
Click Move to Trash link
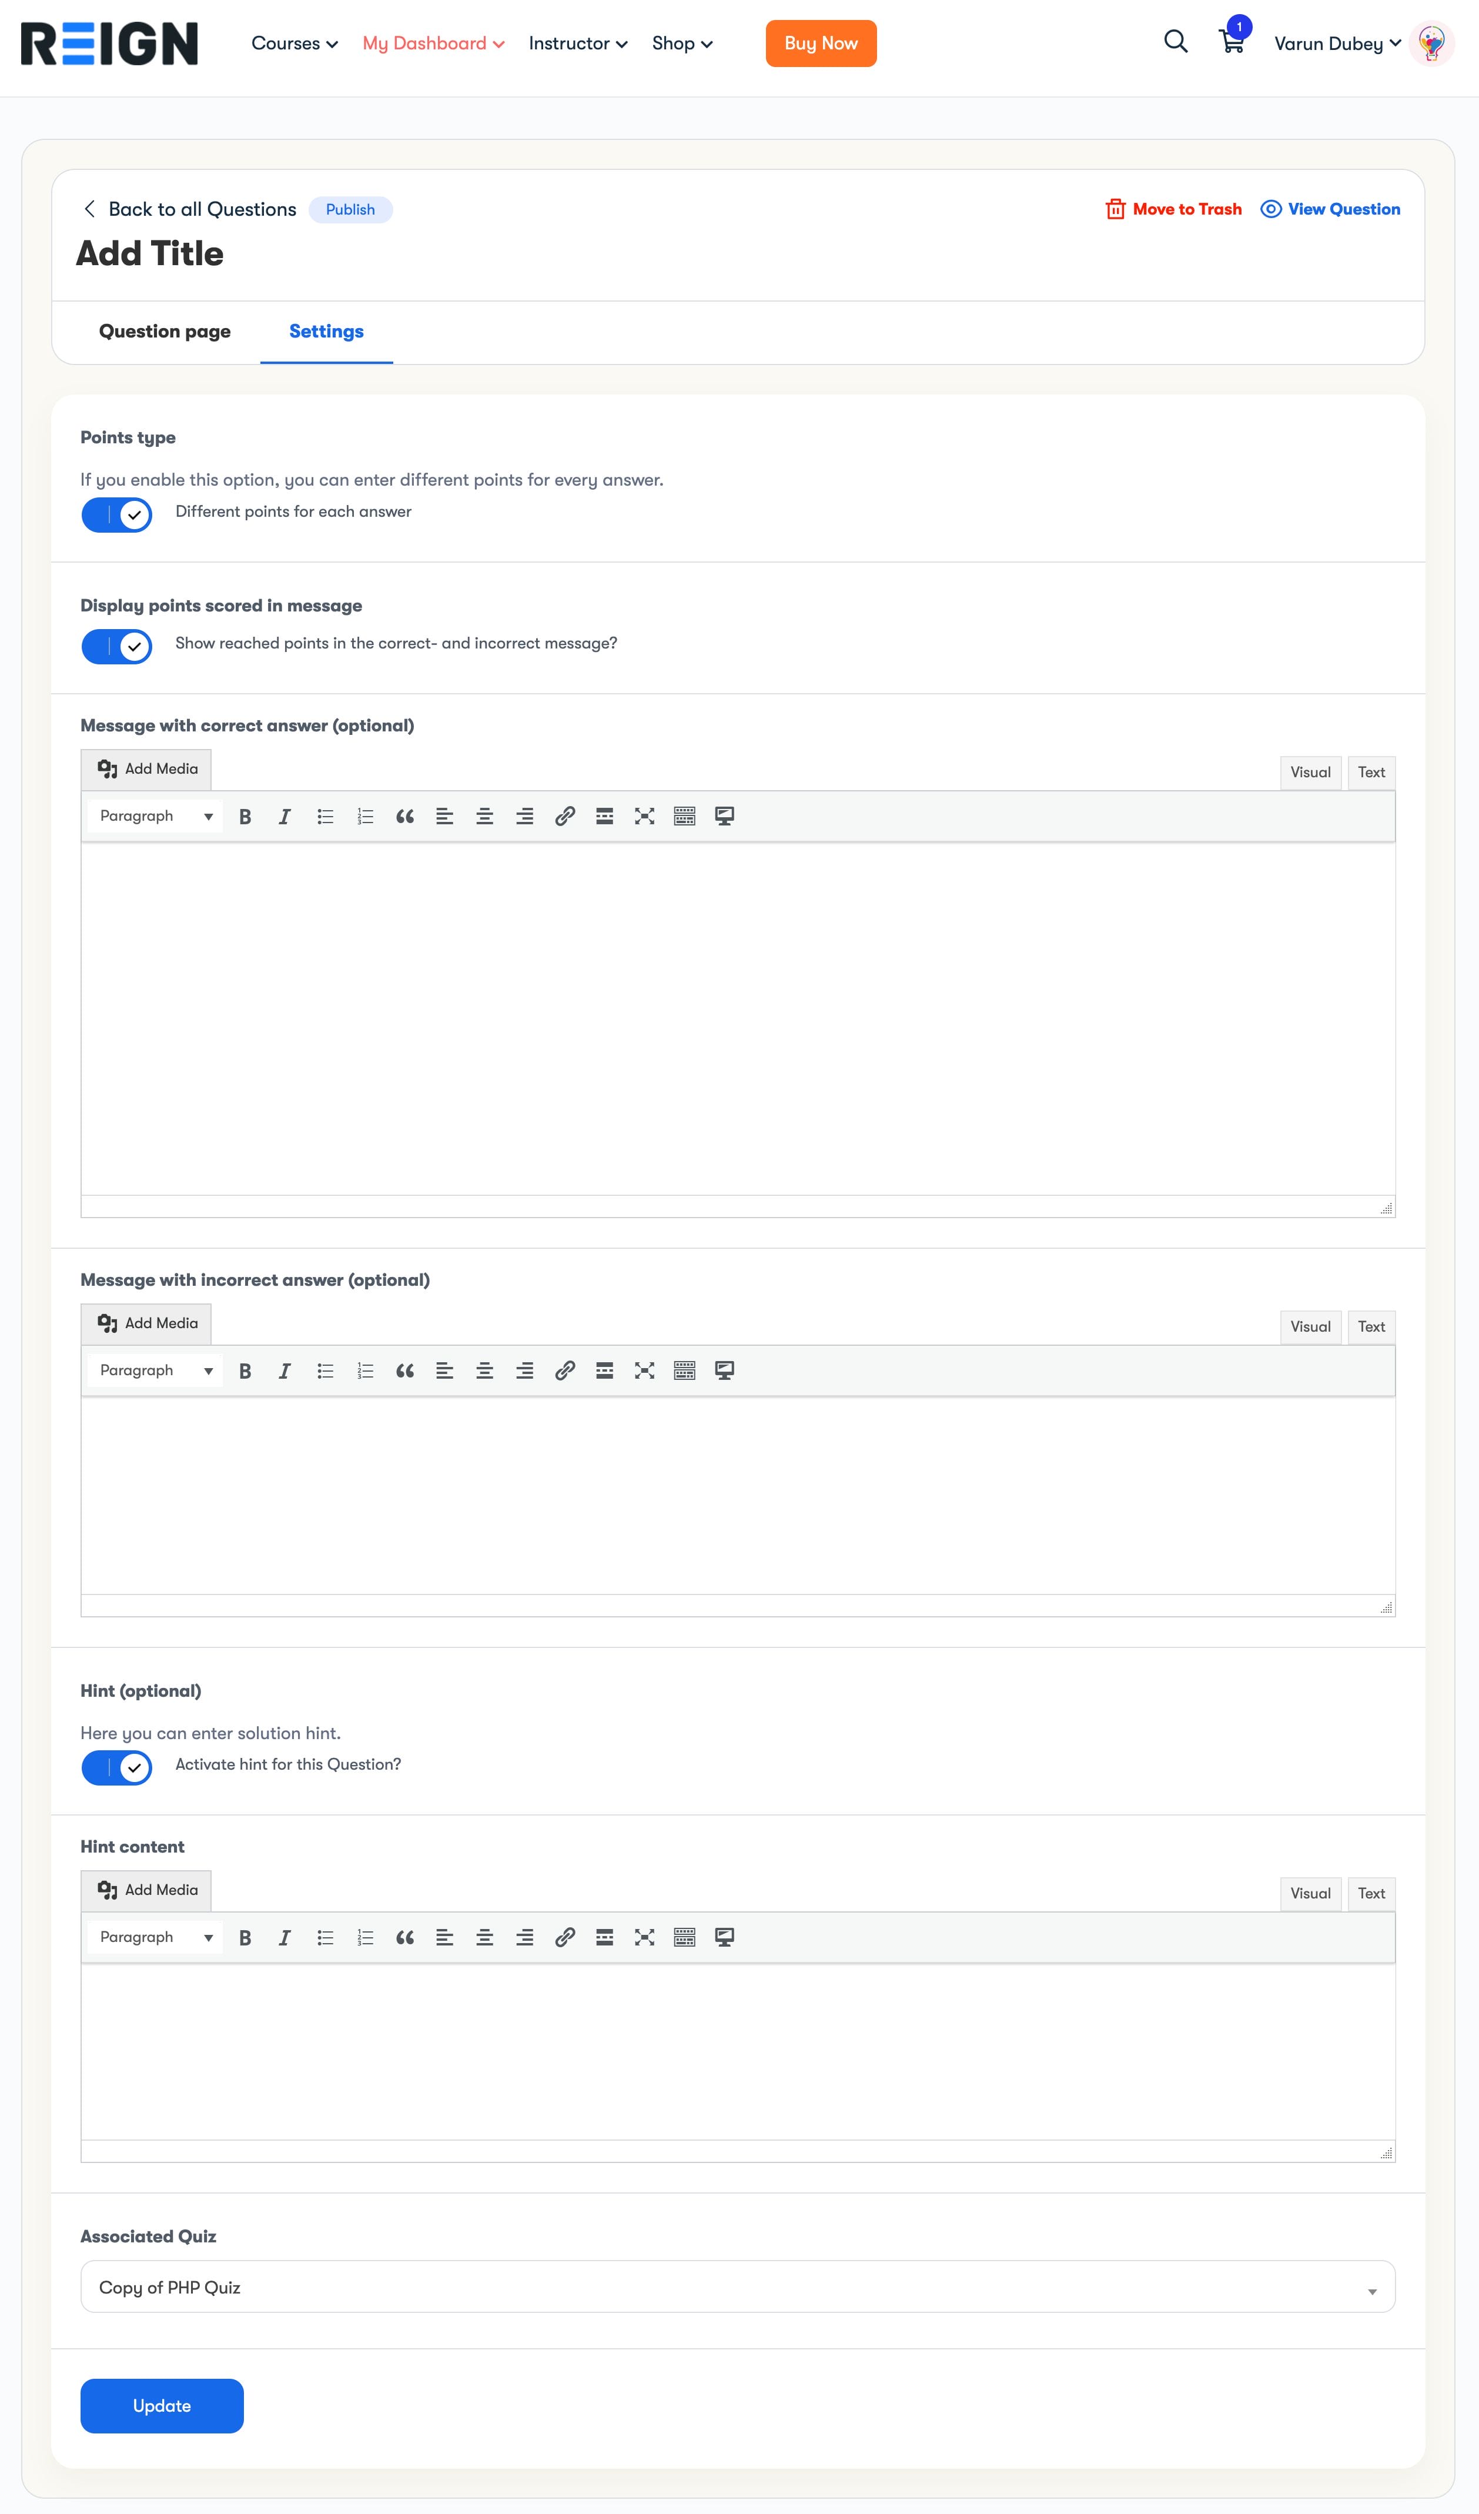pyautogui.click(x=1174, y=209)
